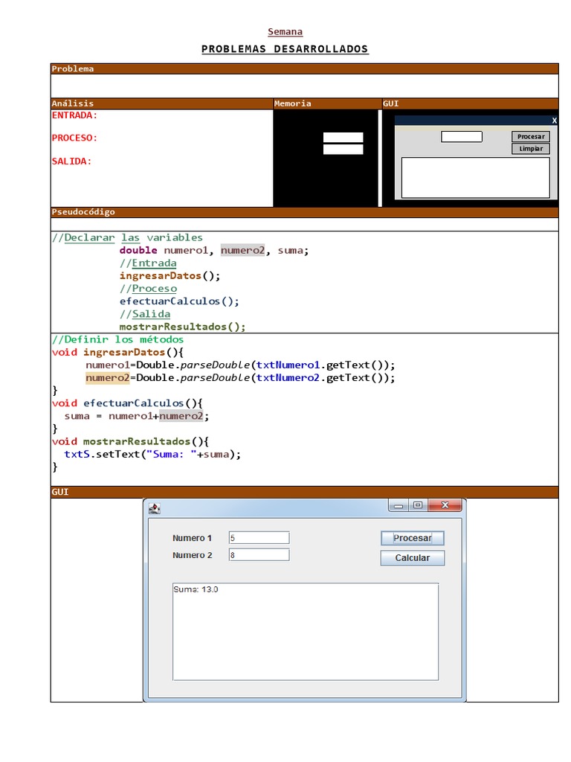Click the 'void efectuarCalculos(){' line
This screenshot has width=571, height=762.
127,403
